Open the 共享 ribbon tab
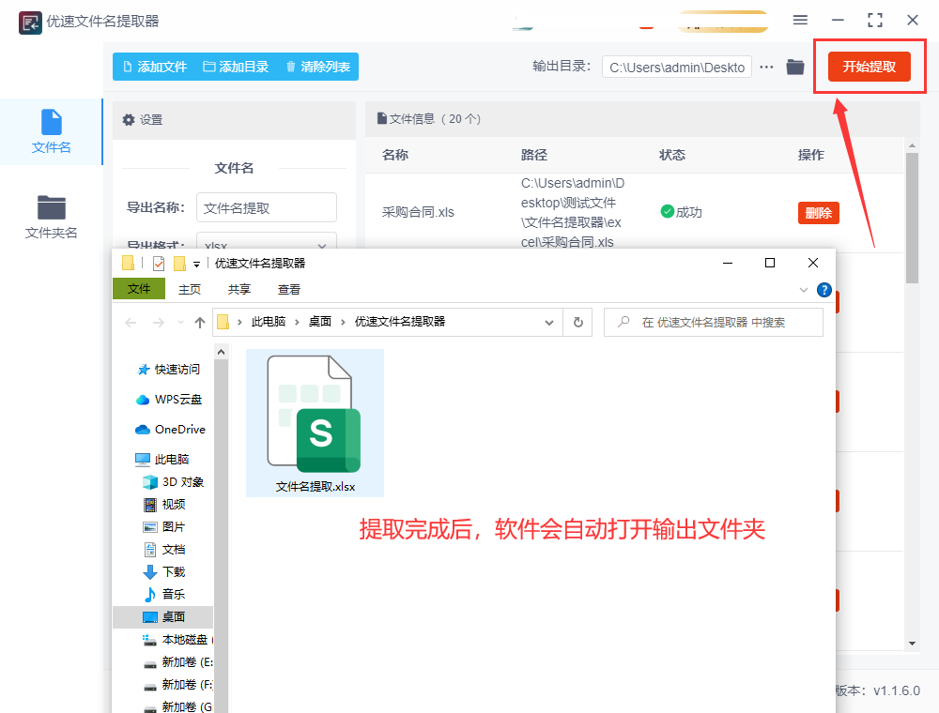The height and width of the screenshot is (713, 939). 239,290
